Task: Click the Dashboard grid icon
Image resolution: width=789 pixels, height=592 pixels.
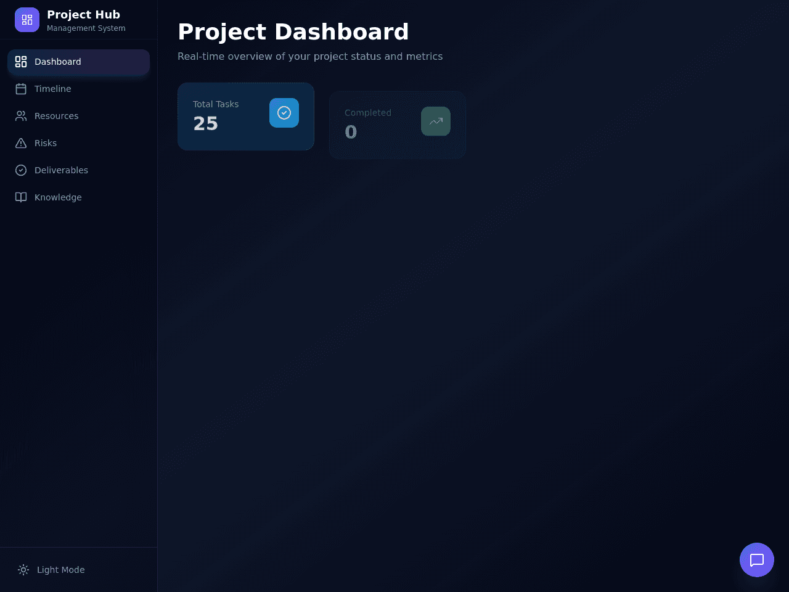Action: [x=21, y=62]
